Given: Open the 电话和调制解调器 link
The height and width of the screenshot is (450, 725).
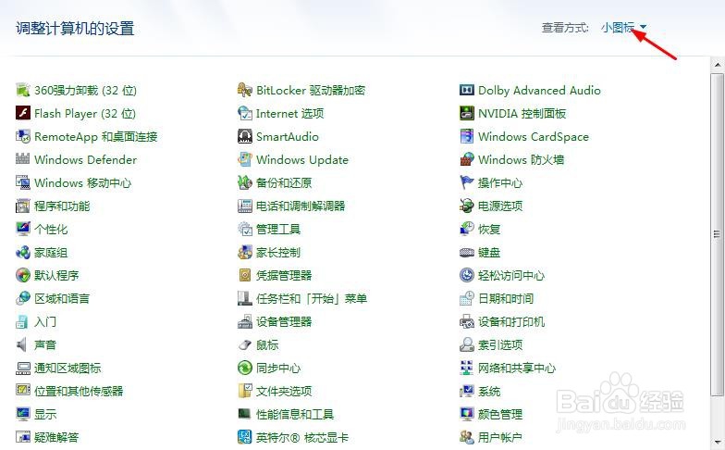Looking at the screenshot, I should click(301, 206).
